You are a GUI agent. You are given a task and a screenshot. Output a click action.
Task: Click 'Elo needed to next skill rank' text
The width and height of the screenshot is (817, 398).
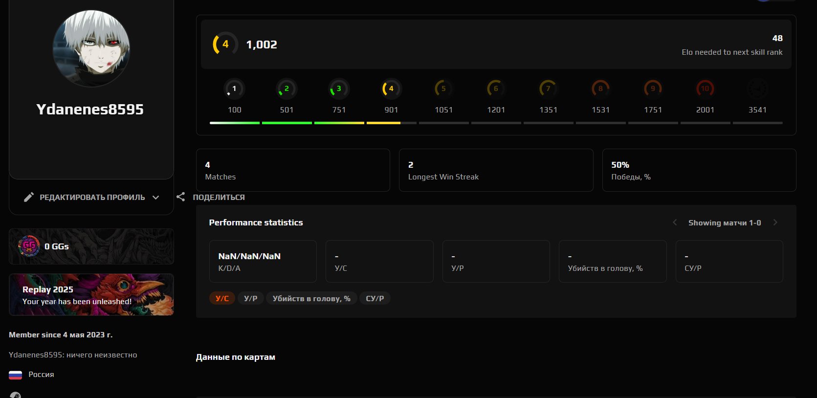tap(732, 52)
